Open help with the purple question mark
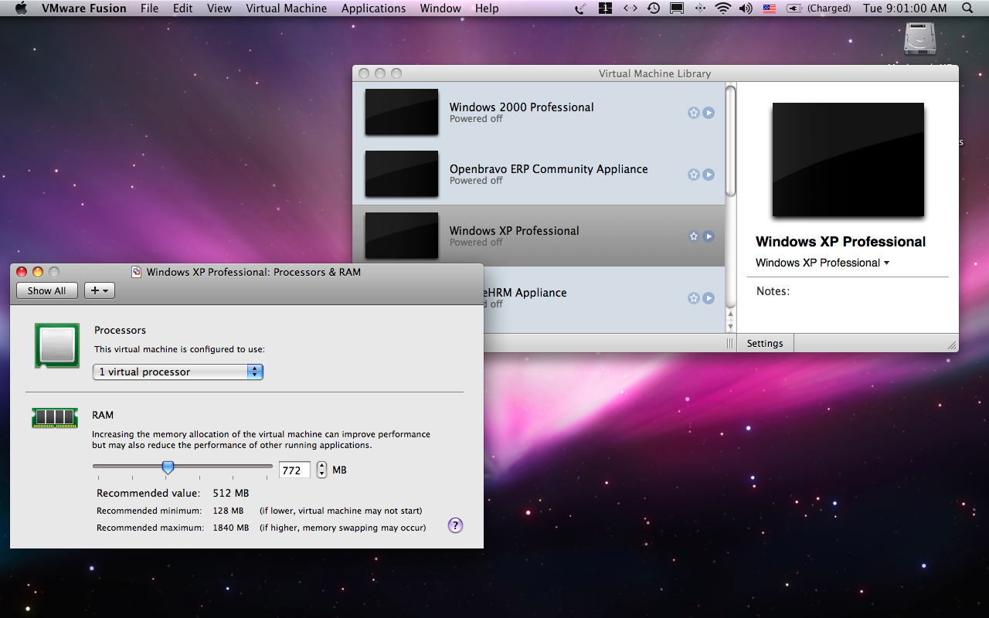The image size is (989, 618). (456, 525)
